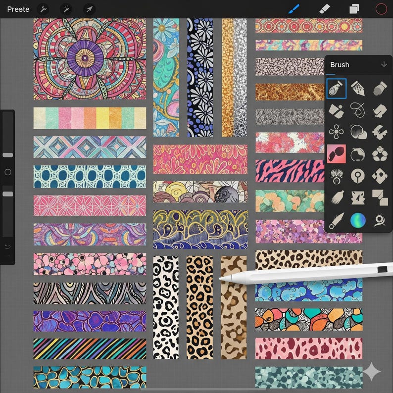Select the pastel vertical stripes swatch
Screen dimensions: 393x393
tap(90, 118)
